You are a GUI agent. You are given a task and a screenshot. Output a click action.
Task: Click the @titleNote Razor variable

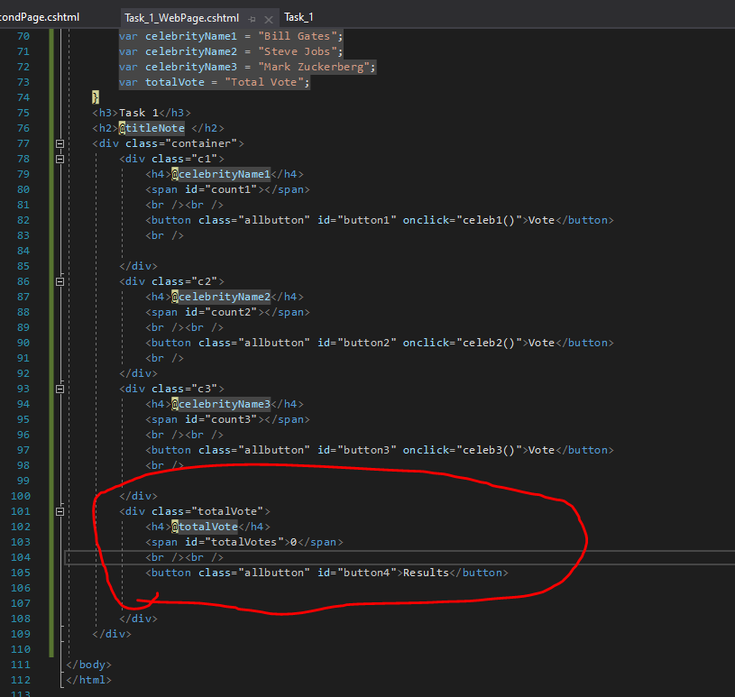152,128
